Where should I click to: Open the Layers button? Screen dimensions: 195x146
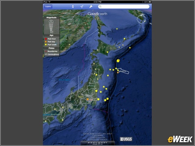point(48,7)
